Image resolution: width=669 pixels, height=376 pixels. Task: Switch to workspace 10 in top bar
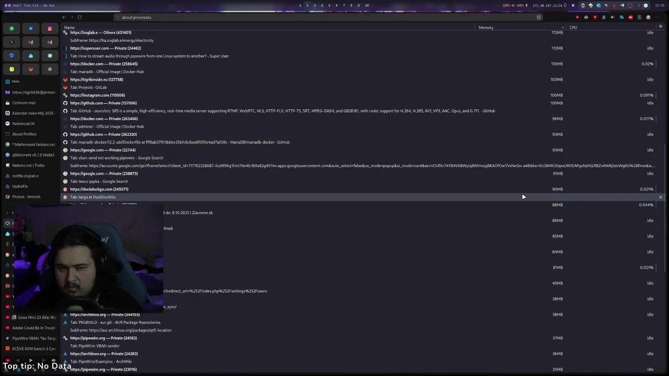[x=367, y=5]
